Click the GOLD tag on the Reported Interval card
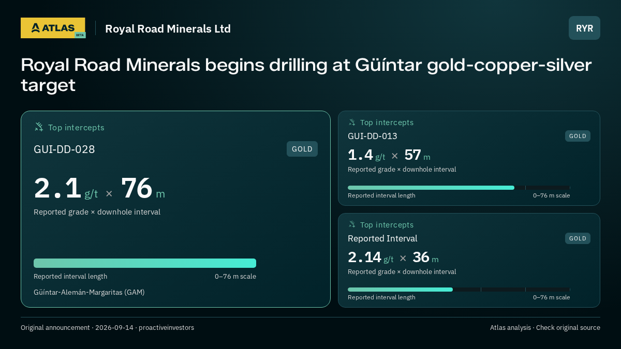The image size is (621, 349). 578,238
